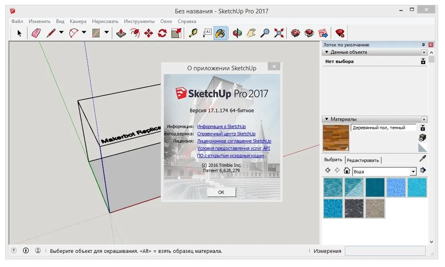Image resolution: width=445 pixels, height=267 pixels.
Task: Open the Файл menu
Action: (17, 21)
